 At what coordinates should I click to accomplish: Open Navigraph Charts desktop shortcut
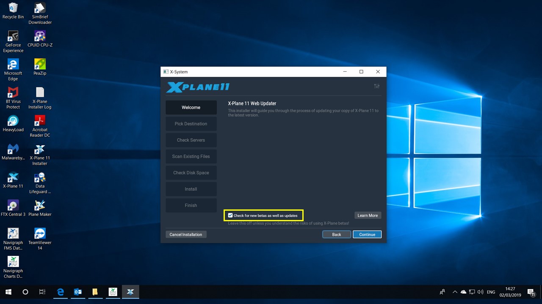(x=13, y=268)
